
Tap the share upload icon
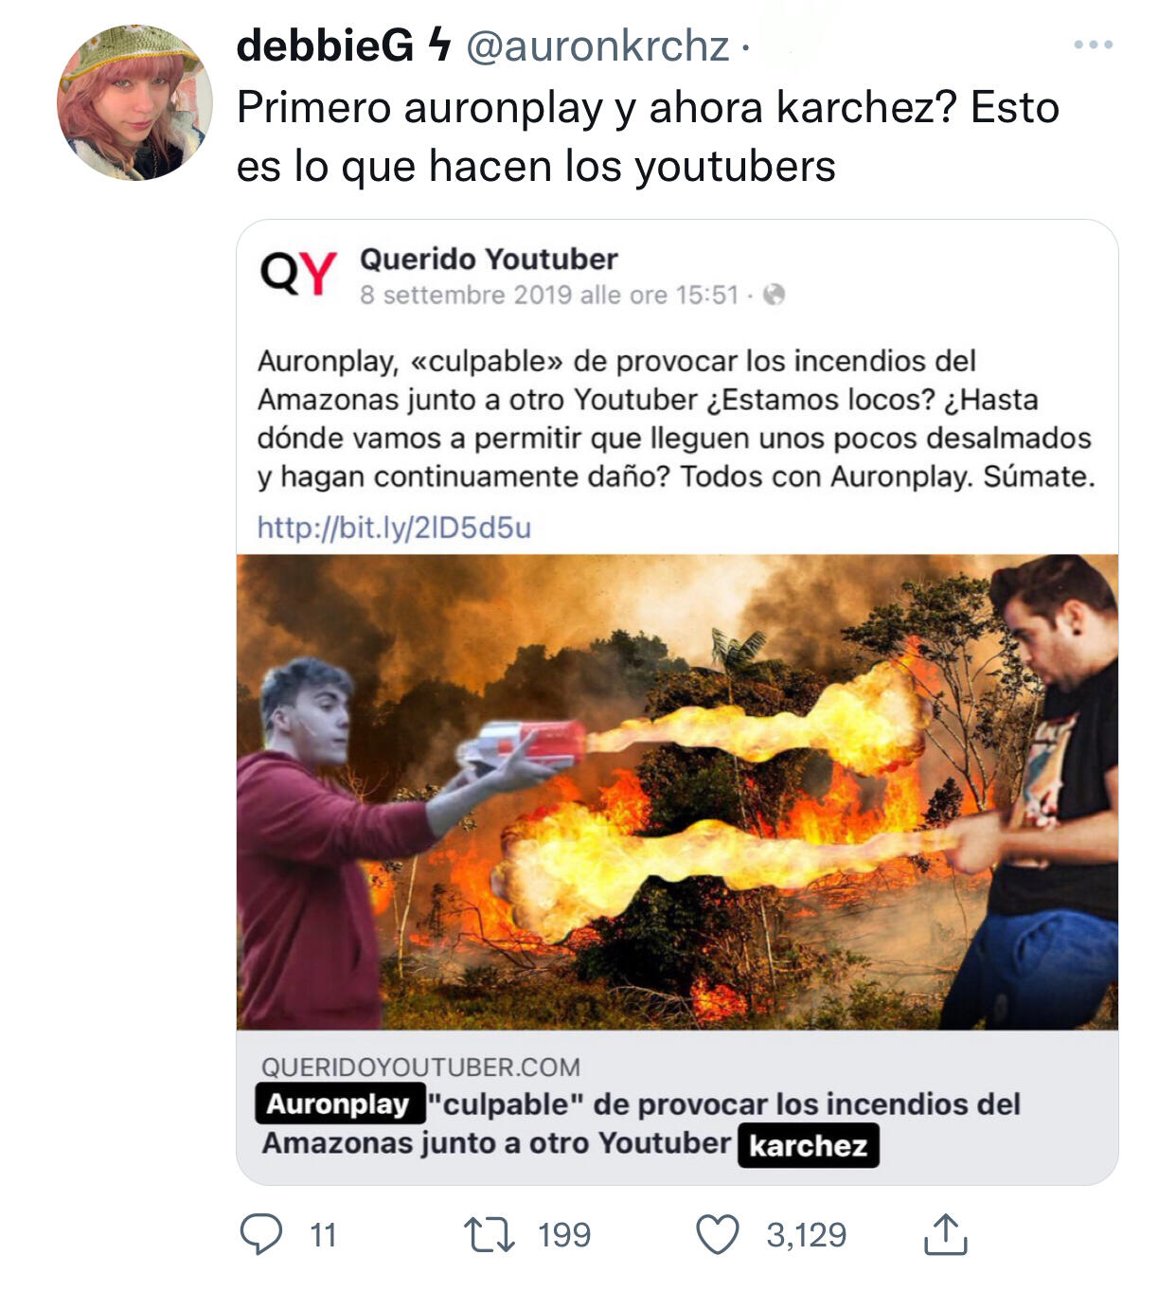pyautogui.click(x=945, y=1234)
